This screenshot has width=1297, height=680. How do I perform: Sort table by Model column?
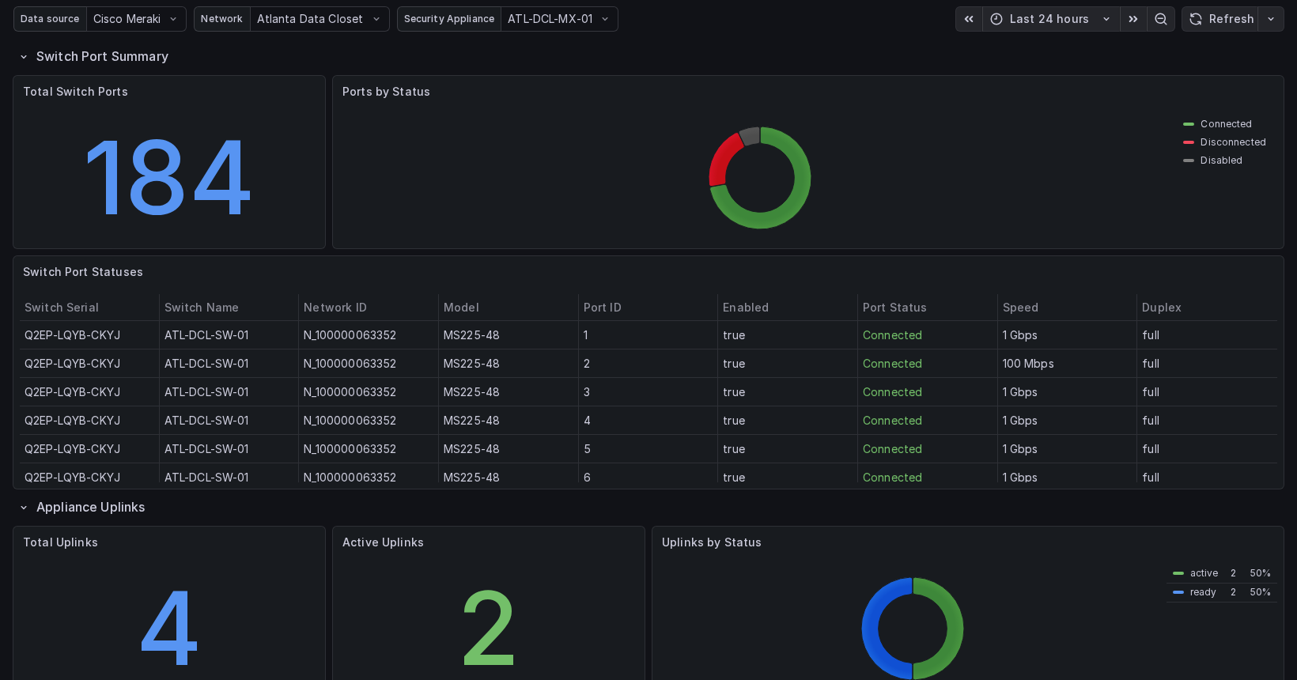point(461,308)
